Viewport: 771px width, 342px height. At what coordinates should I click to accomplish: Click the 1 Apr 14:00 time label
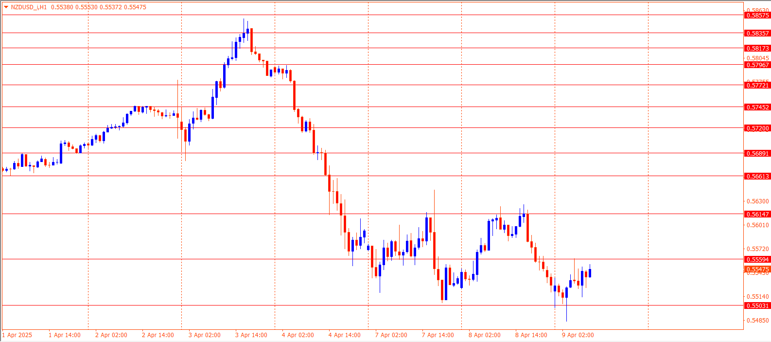pyautogui.click(x=65, y=335)
